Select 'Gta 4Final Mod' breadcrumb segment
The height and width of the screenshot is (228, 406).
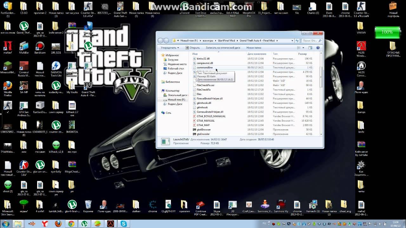[226, 41]
